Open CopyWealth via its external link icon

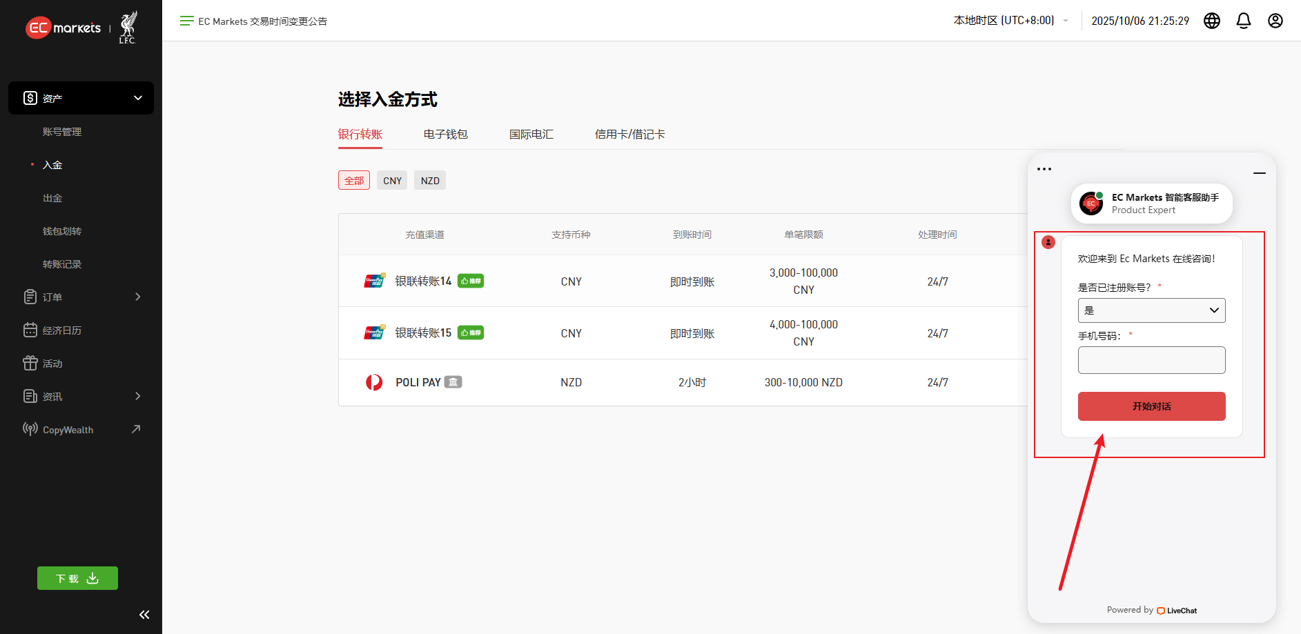point(137,428)
